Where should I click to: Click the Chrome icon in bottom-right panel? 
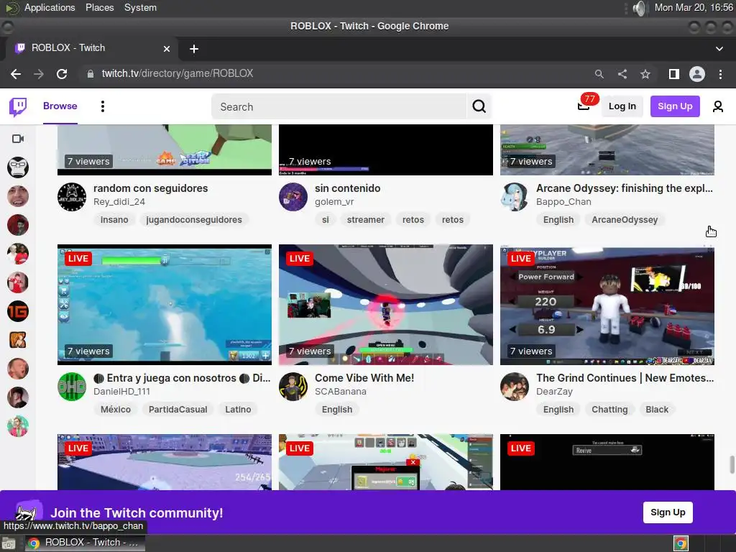[681, 543]
